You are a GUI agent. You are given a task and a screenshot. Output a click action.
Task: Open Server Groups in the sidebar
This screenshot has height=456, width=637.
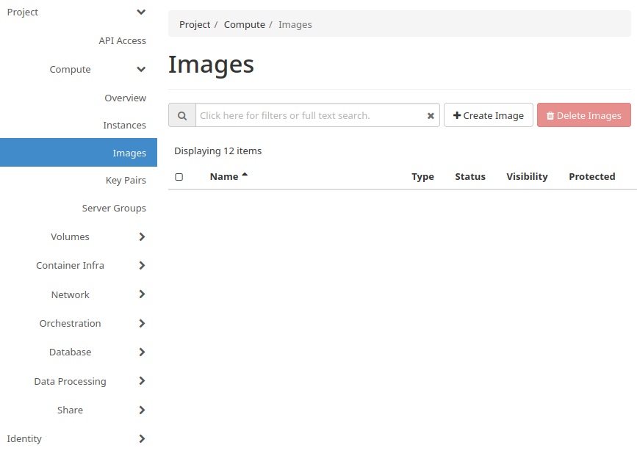[x=114, y=209]
